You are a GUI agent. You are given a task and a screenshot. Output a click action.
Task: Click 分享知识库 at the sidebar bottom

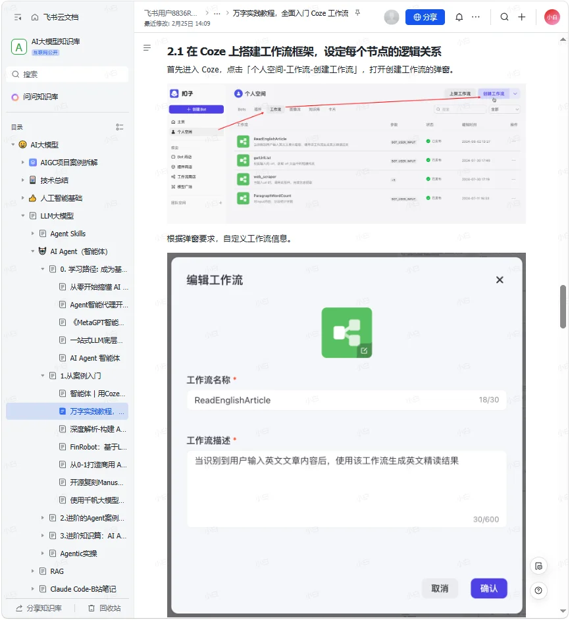[x=39, y=608]
